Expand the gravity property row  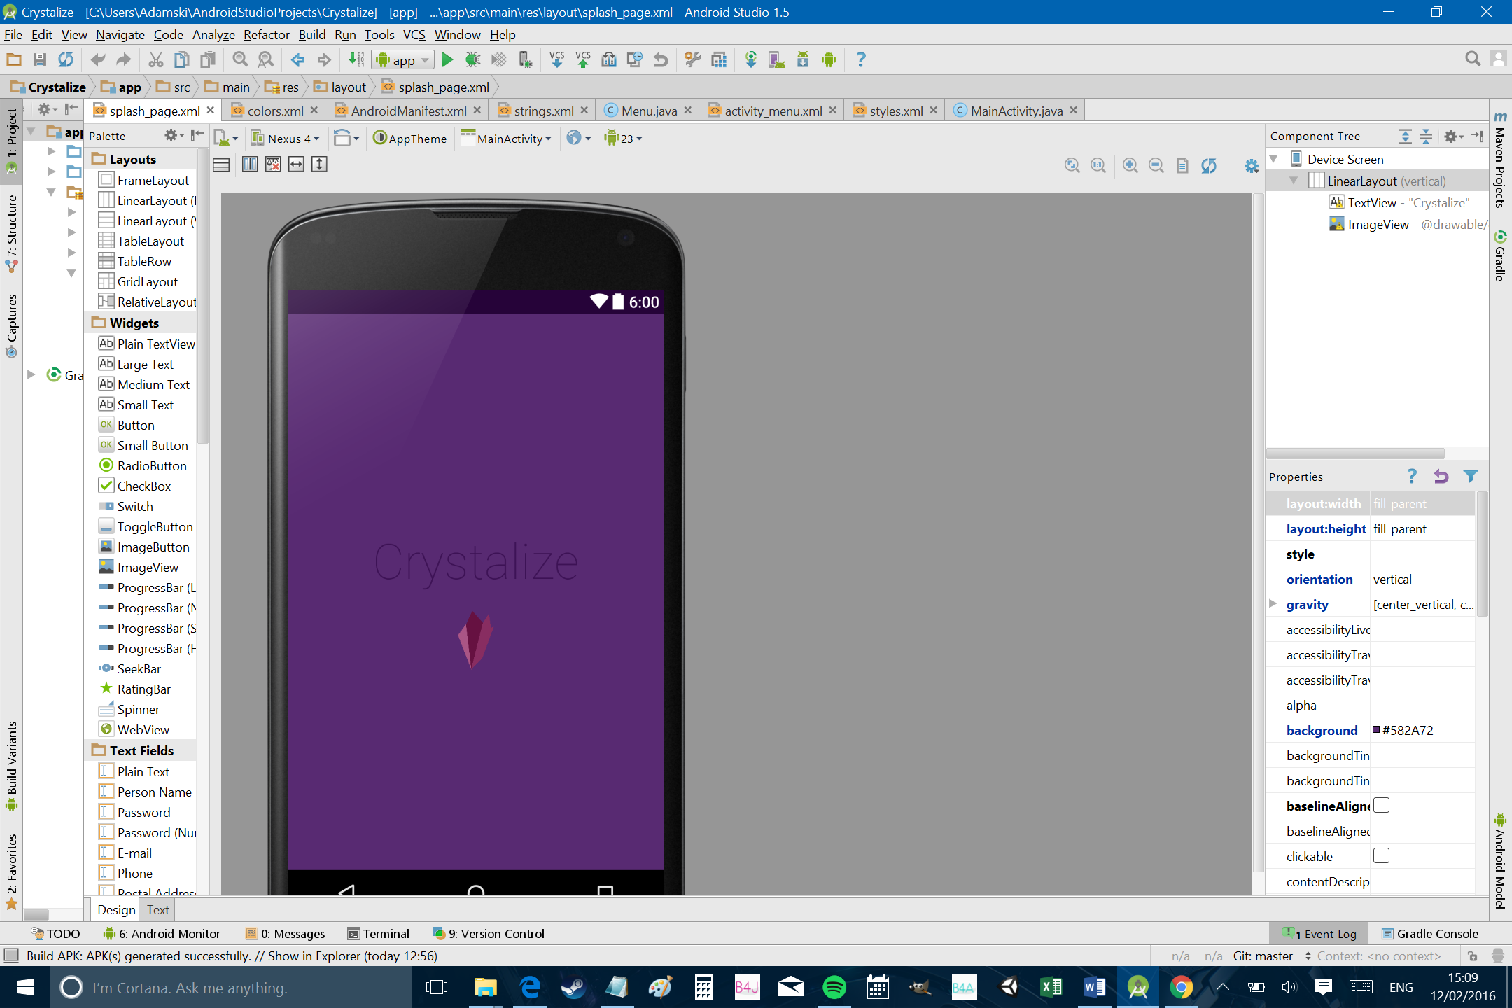1273,604
